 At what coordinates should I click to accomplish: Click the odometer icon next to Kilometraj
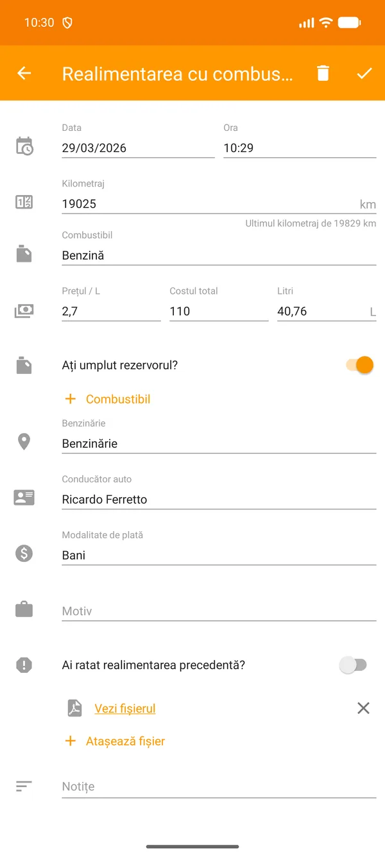(x=24, y=202)
